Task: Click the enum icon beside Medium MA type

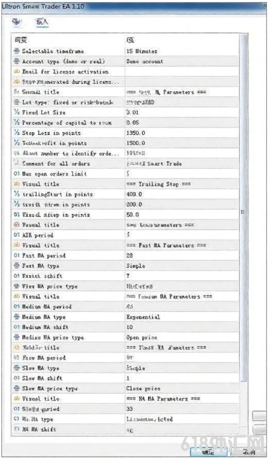Action: click(x=17, y=317)
